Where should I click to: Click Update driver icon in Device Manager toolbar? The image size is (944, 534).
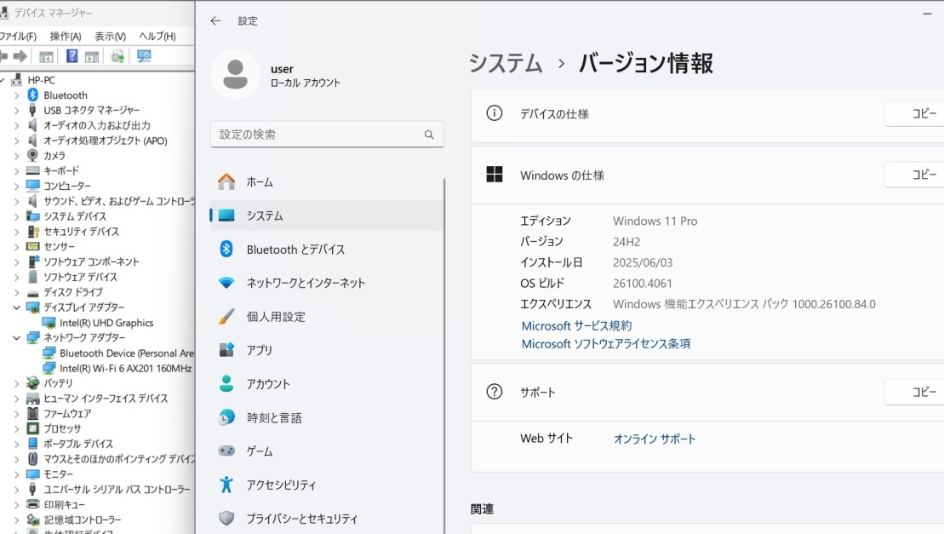[x=117, y=56]
